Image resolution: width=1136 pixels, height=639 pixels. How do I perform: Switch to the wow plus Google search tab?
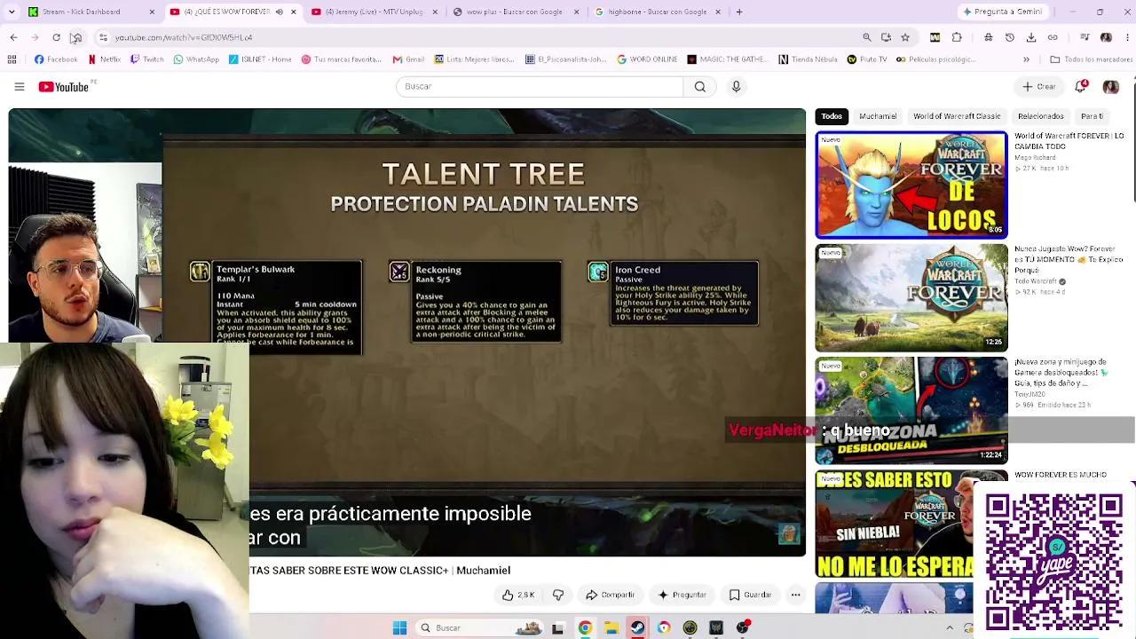click(515, 12)
